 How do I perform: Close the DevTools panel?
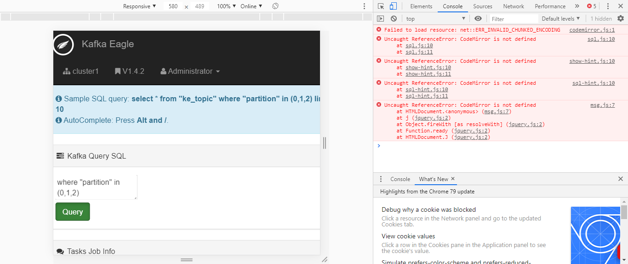[620, 6]
